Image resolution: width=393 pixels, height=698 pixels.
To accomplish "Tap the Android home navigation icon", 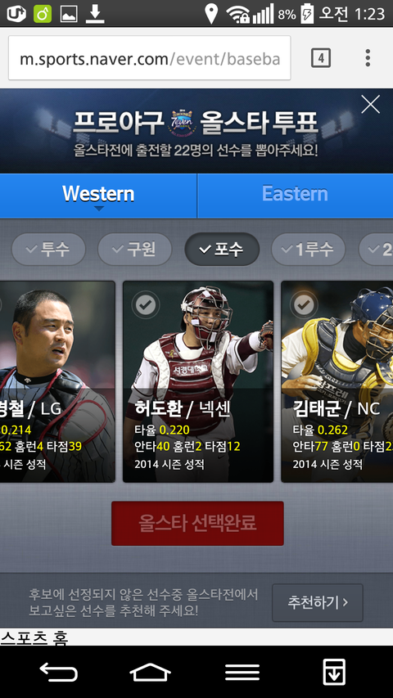I will 150,671.
